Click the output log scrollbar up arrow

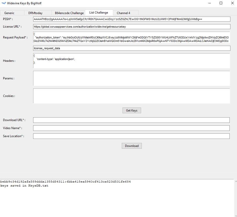tap(236, 181)
